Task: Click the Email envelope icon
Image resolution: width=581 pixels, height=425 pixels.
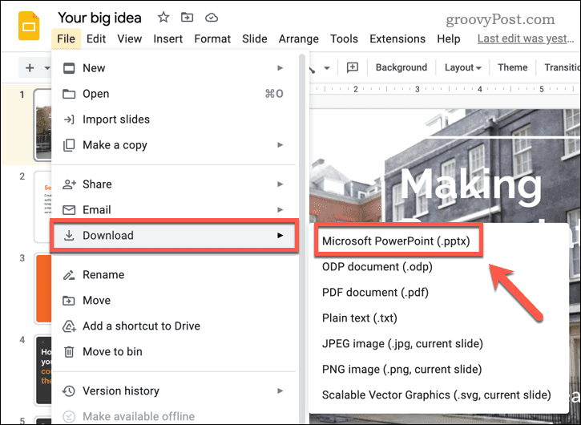Action: click(69, 210)
